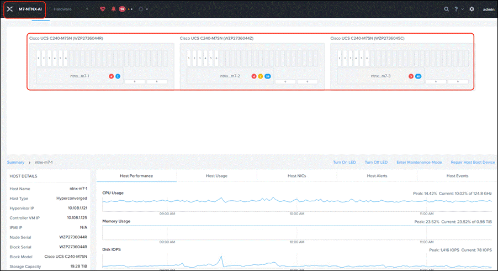The width and height of the screenshot is (498, 271).
Task: Select the ntnx...m7-3 host node
Action: [381, 76]
